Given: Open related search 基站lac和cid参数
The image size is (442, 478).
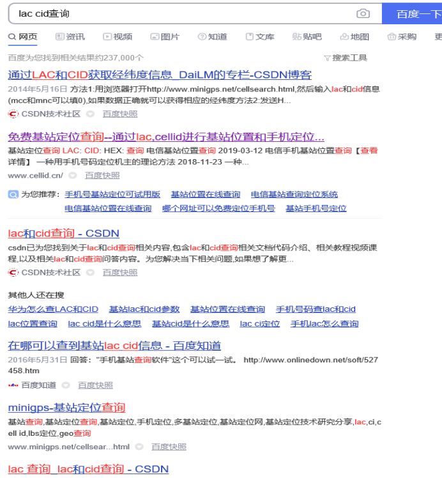Looking at the screenshot, I should (x=144, y=309).
